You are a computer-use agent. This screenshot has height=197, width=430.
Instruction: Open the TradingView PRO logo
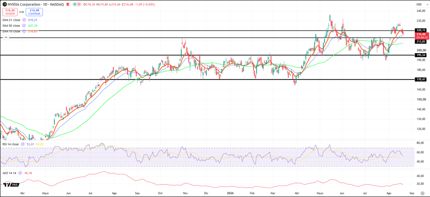coord(11,185)
